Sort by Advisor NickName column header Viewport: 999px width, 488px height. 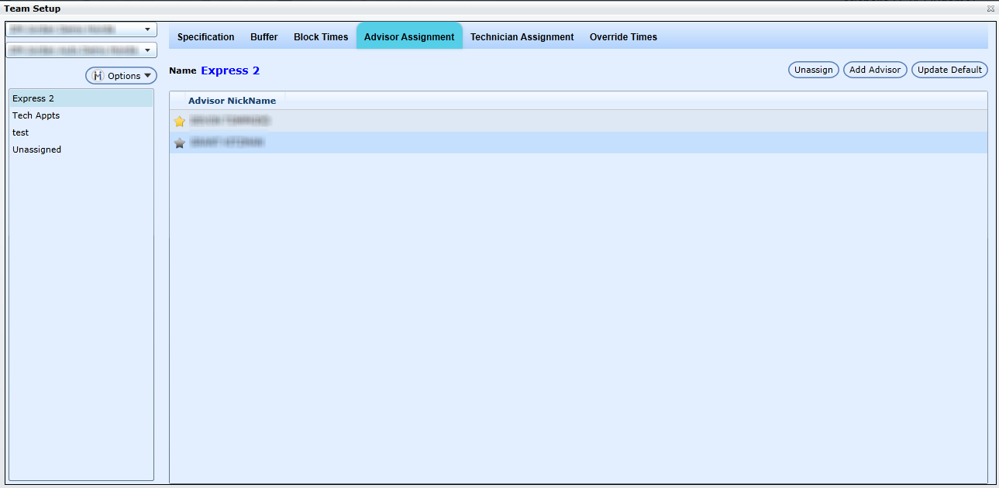pyautogui.click(x=232, y=101)
